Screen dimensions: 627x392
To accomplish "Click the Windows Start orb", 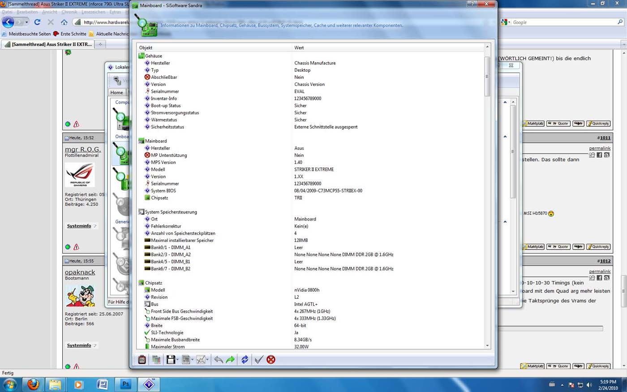I will (x=10, y=384).
